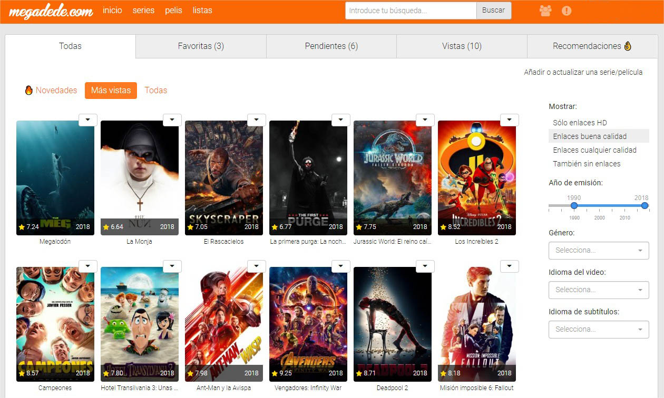The height and width of the screenshot is (398, 664).
Task: Click the star rating on Los Increíbles 2
Action: point(450,227)
